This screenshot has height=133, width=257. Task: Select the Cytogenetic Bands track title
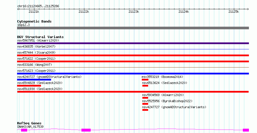[34, 21]
